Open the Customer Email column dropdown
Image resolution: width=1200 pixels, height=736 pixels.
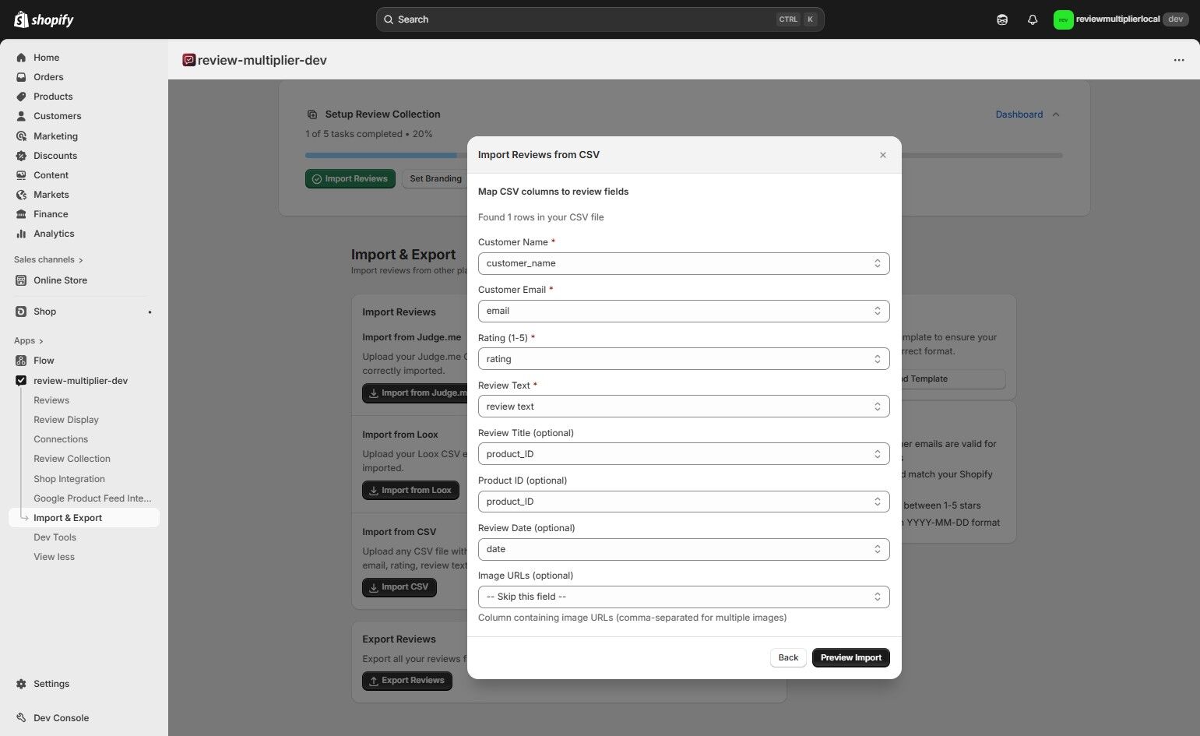[684, 311]
